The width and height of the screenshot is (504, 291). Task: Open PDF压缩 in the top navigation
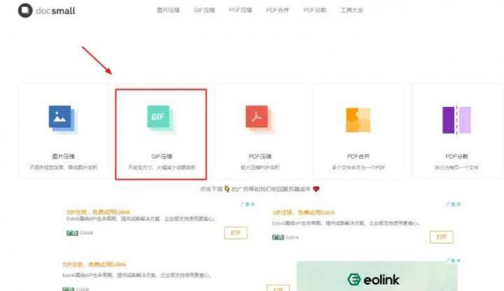click(x=240, y=10)
